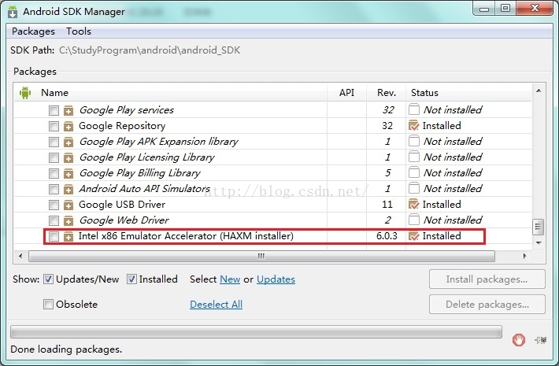Viewport: 559px width, 366px height.
Task: Open the Packages menu
Action: pyautogui.click(x=33, y=31)
